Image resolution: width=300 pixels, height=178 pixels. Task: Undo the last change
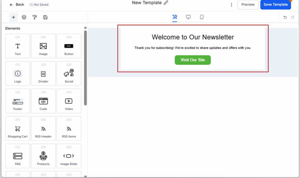(x=285, y=17)
